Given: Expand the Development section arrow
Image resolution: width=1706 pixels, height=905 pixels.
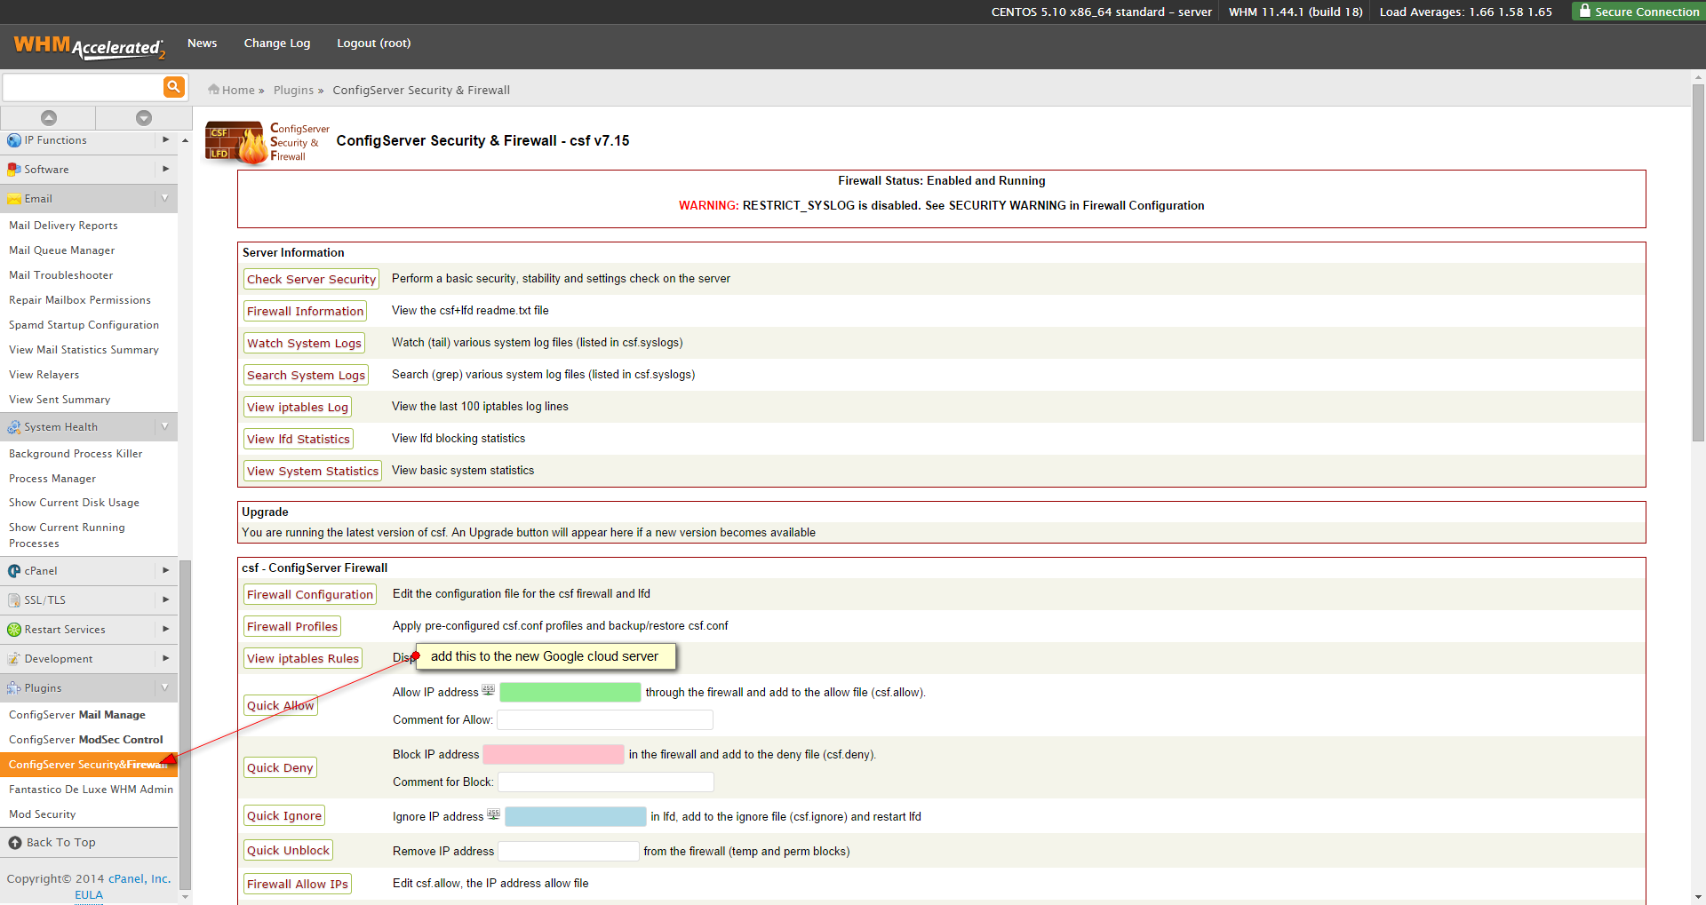Looking at the screenshot, I should point(165,658).
